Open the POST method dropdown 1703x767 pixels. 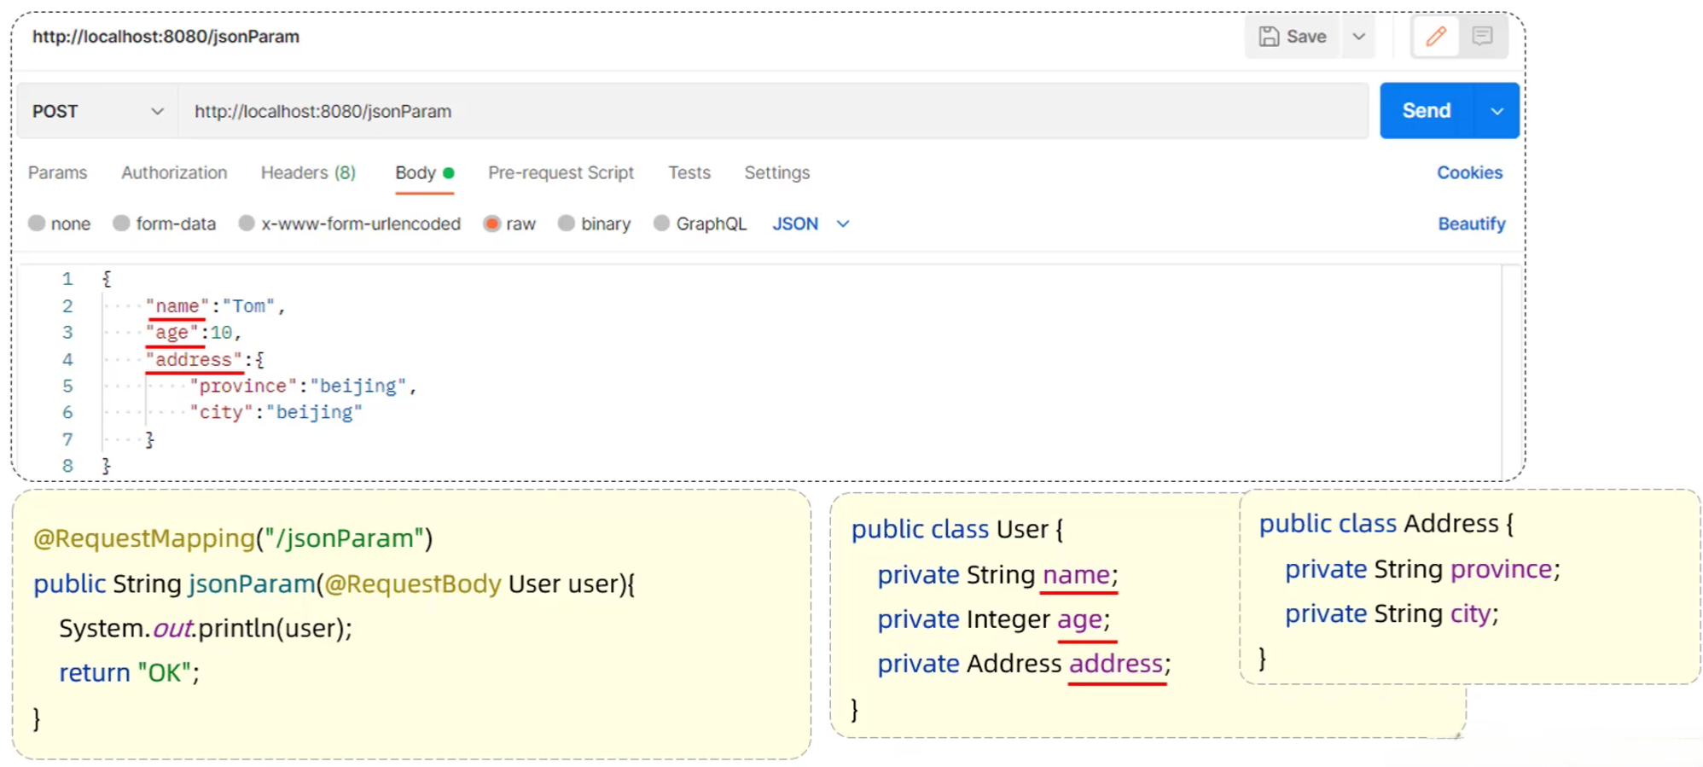point(96,112)
